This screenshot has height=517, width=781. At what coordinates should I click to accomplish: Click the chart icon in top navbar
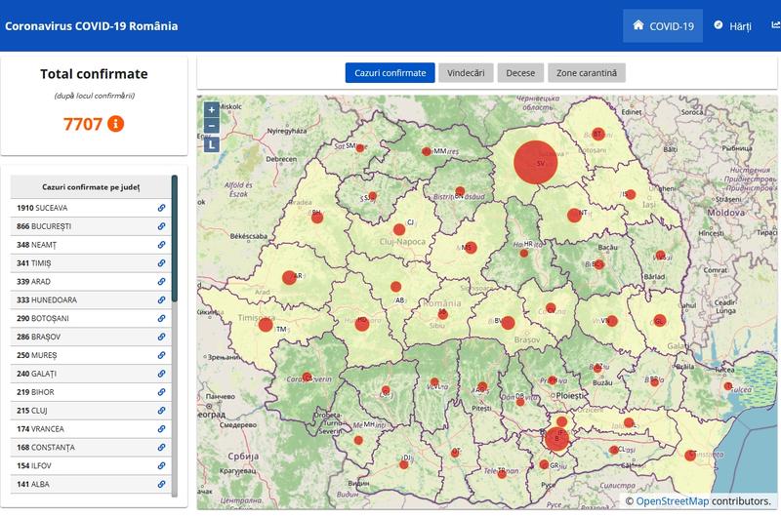click(775, 25)
